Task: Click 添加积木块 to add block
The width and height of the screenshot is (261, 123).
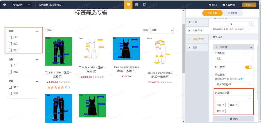Action: point(197,39)
